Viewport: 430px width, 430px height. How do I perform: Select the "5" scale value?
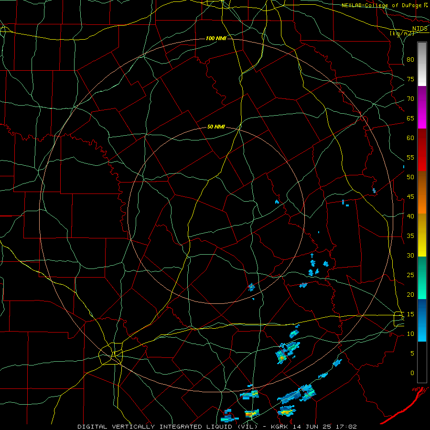click(412, 354)
